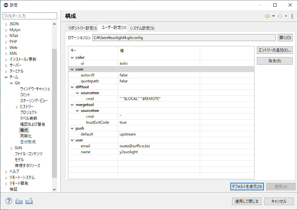Viewport: 298px width, 210px height.
Task: Switch to リポジトリー設定 tab
Action: click(82, 28)
